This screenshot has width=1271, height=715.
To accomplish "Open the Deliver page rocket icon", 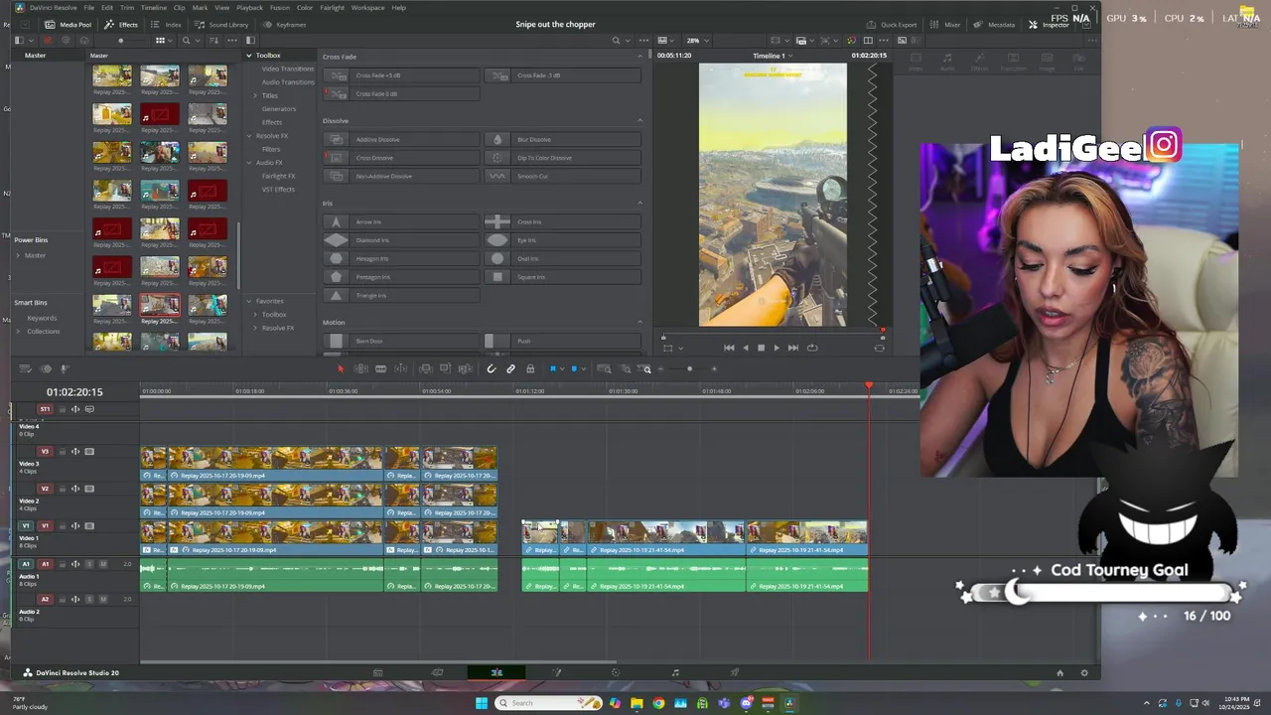I will (x=735, y=672).
